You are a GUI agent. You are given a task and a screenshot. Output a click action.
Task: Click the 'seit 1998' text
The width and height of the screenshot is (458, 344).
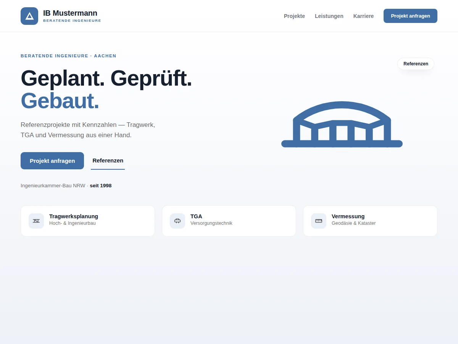pos(101,186)
